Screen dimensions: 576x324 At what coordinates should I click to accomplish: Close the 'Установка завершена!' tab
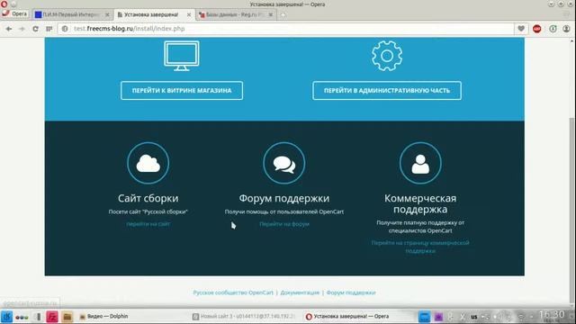[x=189, y=14]
